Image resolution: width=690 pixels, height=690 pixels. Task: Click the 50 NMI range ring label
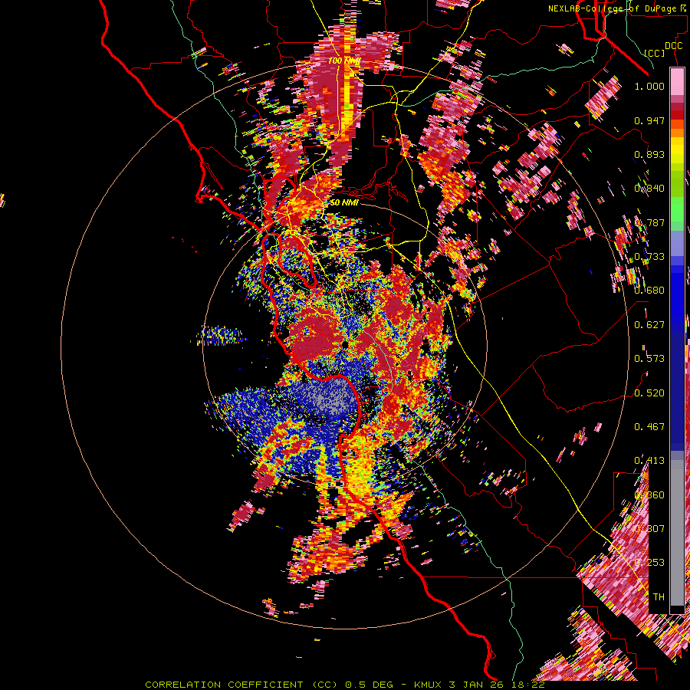point(344,202)
